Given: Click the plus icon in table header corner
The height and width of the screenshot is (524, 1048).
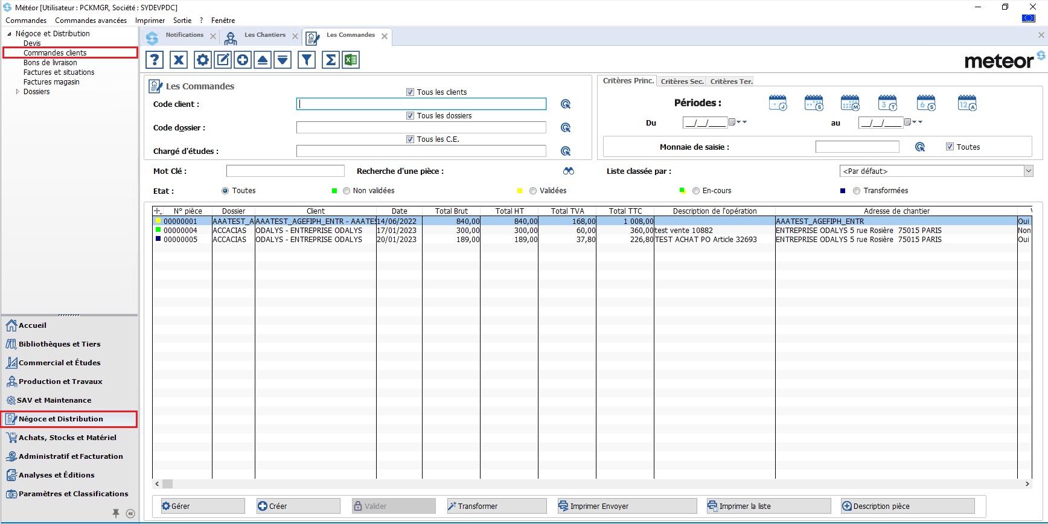Looking at the screenshot, I should (x=158, y=211).
